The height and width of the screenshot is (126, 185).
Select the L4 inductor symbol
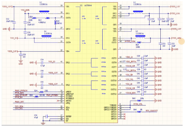[47, 37]
